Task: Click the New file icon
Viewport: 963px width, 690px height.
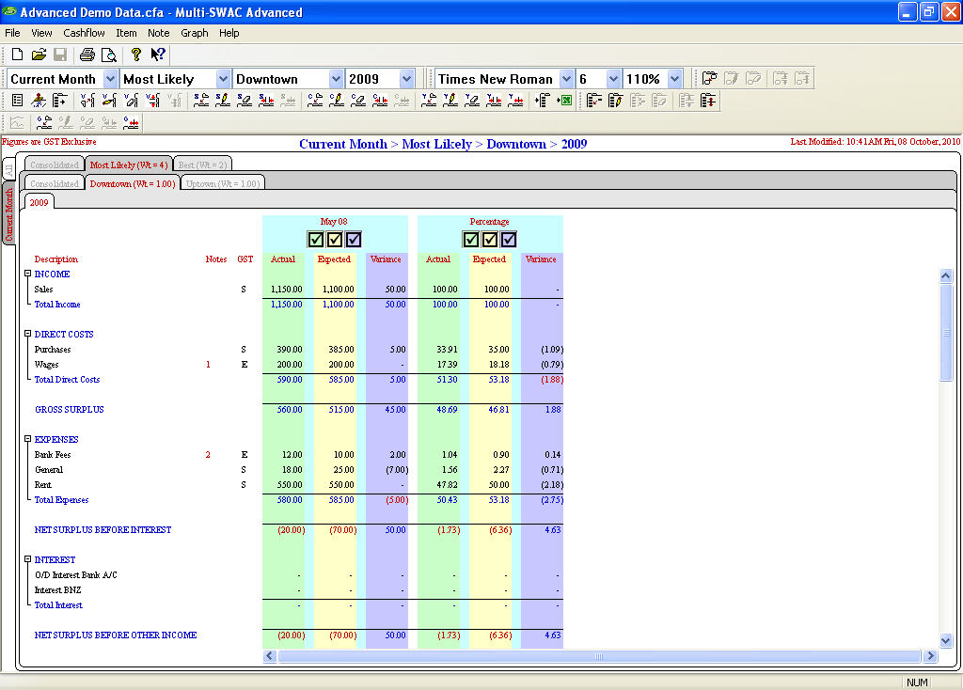Action: pos(17,55)
